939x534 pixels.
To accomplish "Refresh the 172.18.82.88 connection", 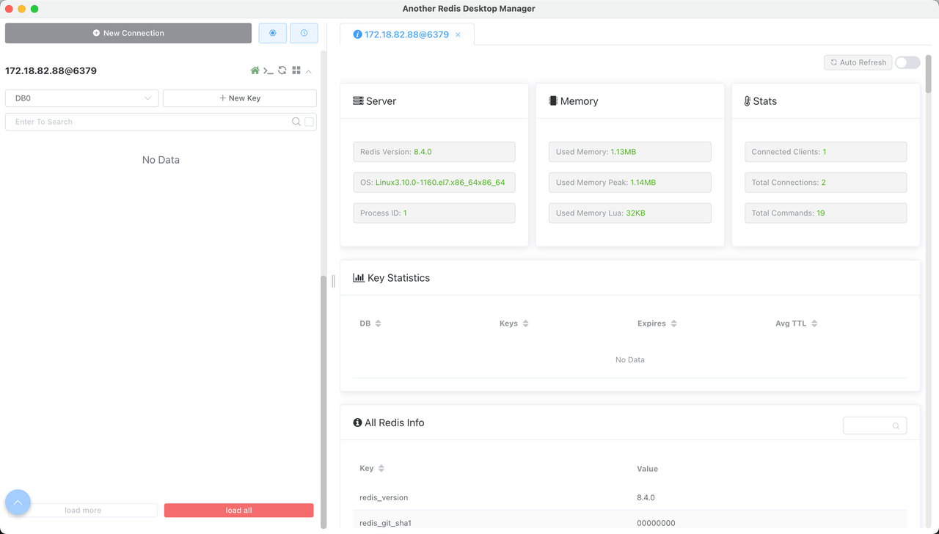I will [282, 71].
